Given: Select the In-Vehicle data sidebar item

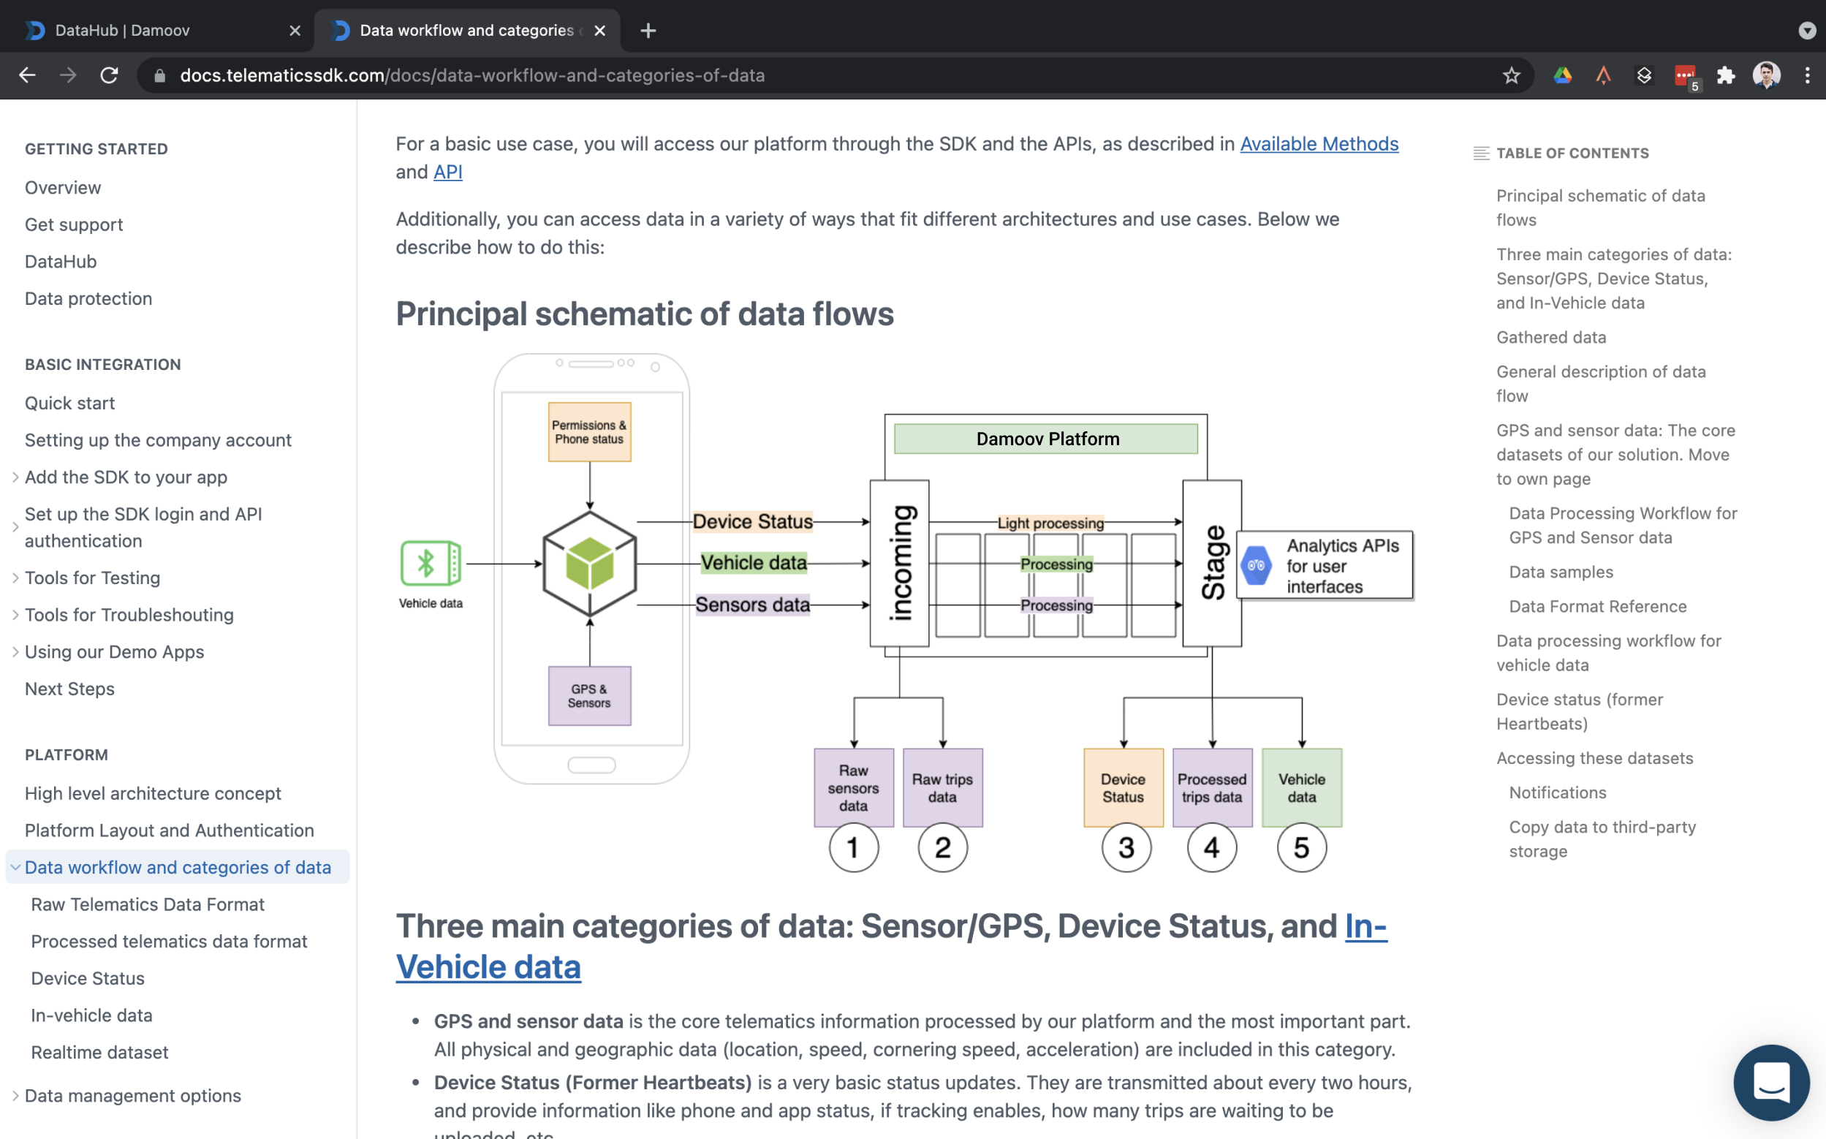Looking at the screenshot, I should point(91,1013).
